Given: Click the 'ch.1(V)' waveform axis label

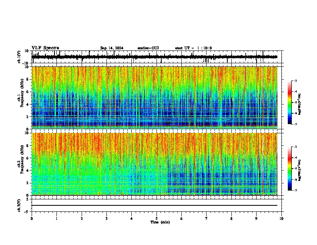Looking at the screenshot, I should [19, 57].
